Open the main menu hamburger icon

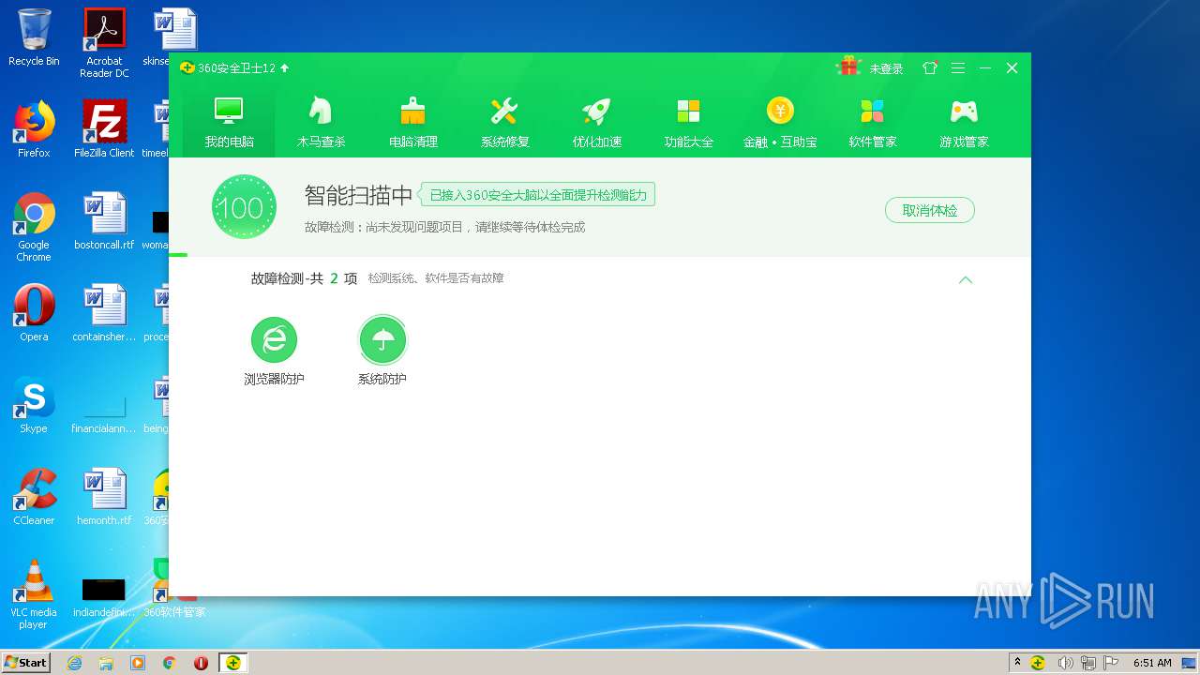957,67
